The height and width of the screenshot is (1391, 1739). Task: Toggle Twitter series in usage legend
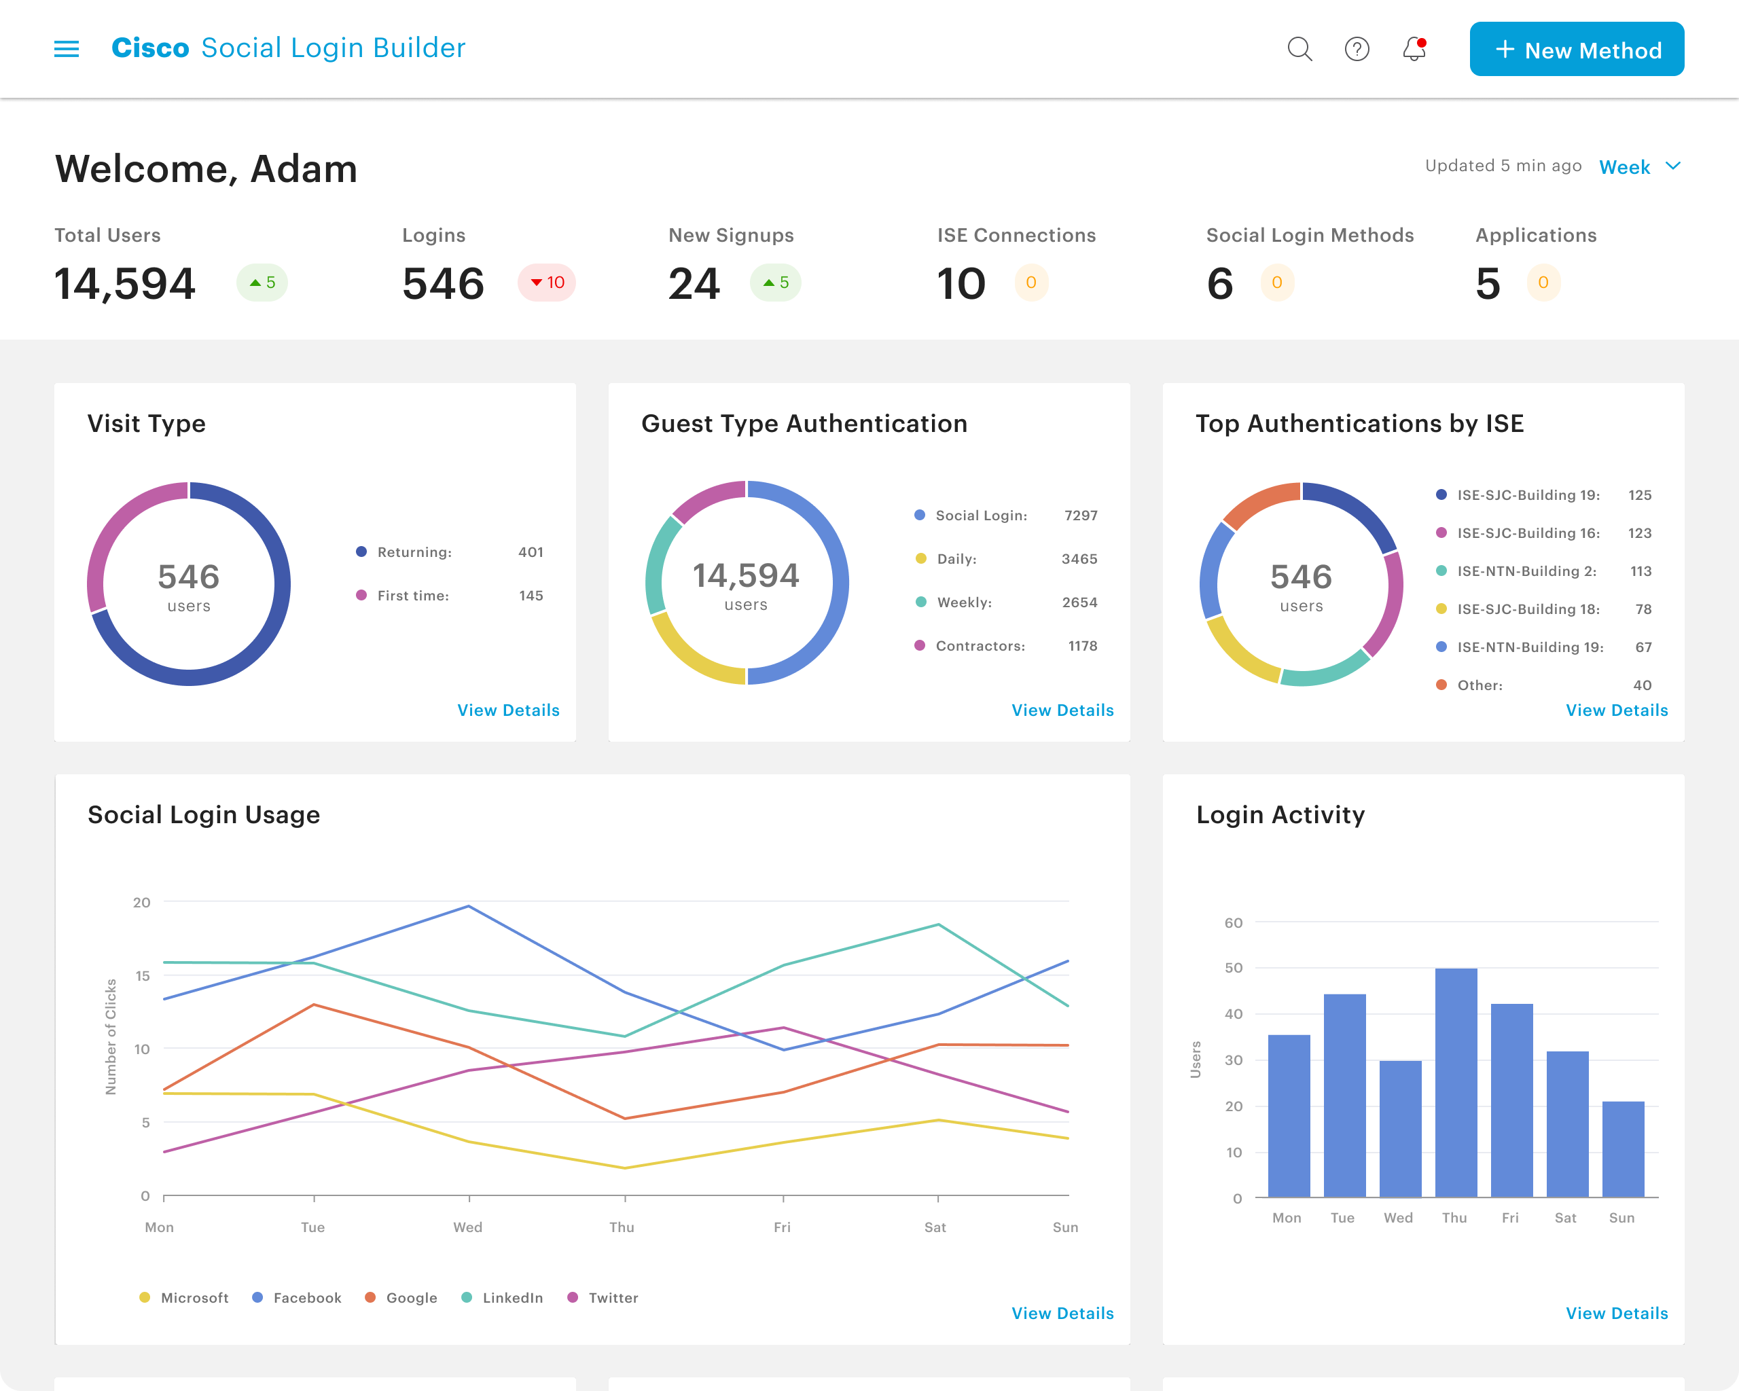click(603, 1297)
